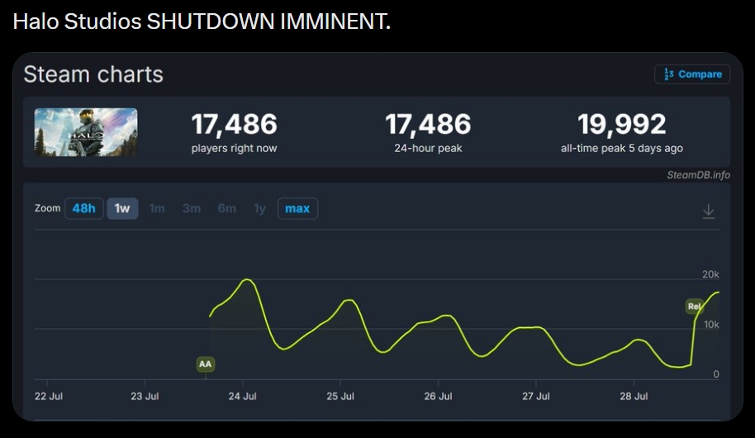This screenshot has height=438, width=755.
Task: Select the 48h zoom range
Action: click(x=83, y=208)
